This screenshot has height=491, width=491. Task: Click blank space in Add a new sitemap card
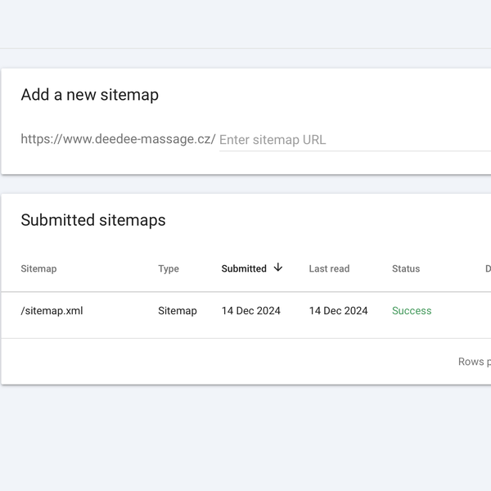click(x=327, y=95)
